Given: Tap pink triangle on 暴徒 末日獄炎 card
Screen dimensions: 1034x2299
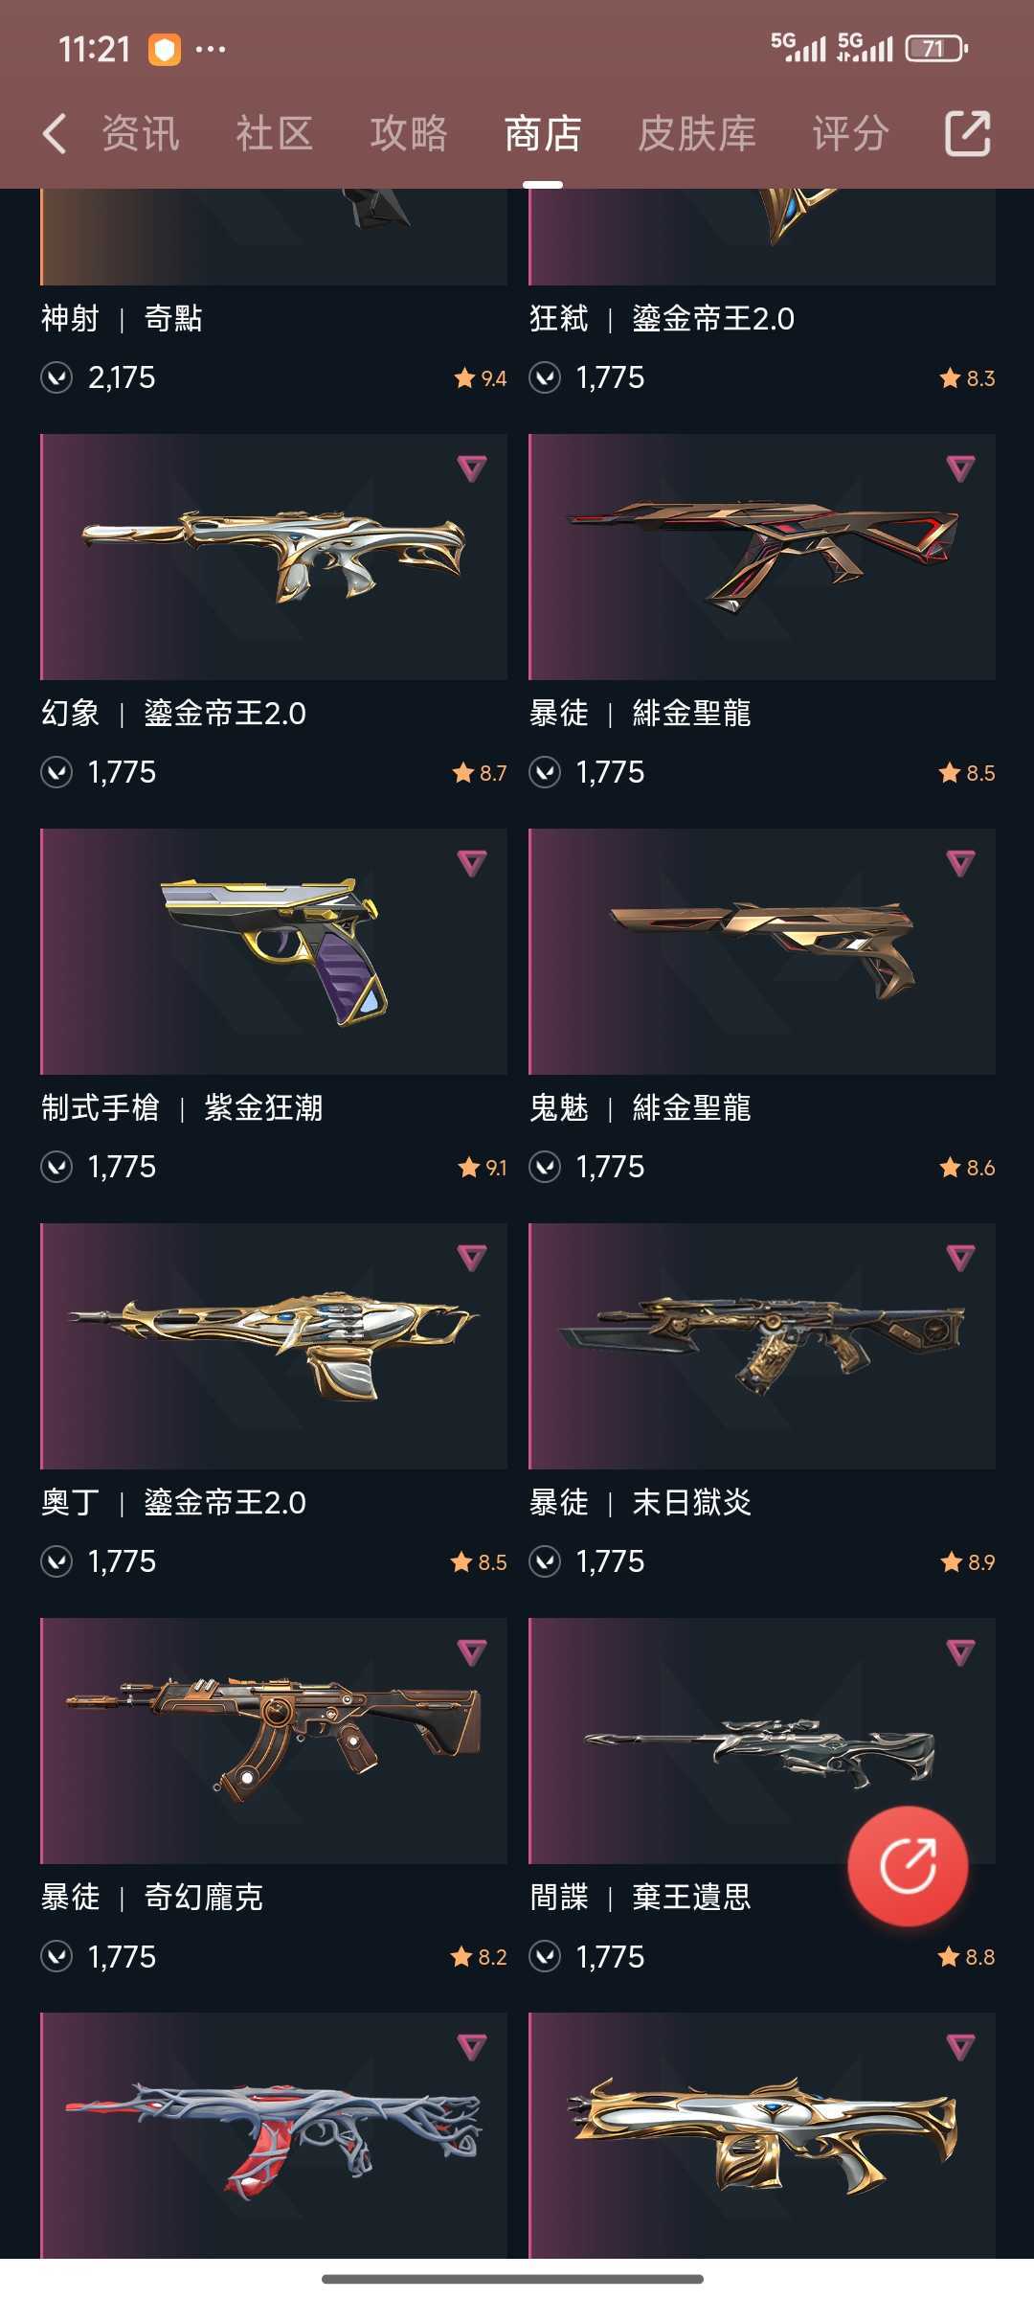Looking at the screenshot, I should tap(960, 1258).
